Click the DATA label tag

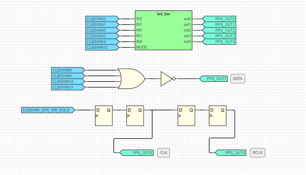coord(237,79)
